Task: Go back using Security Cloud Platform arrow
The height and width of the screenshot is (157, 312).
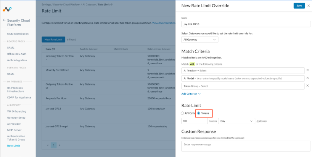Action: click(x=4, y=20)
